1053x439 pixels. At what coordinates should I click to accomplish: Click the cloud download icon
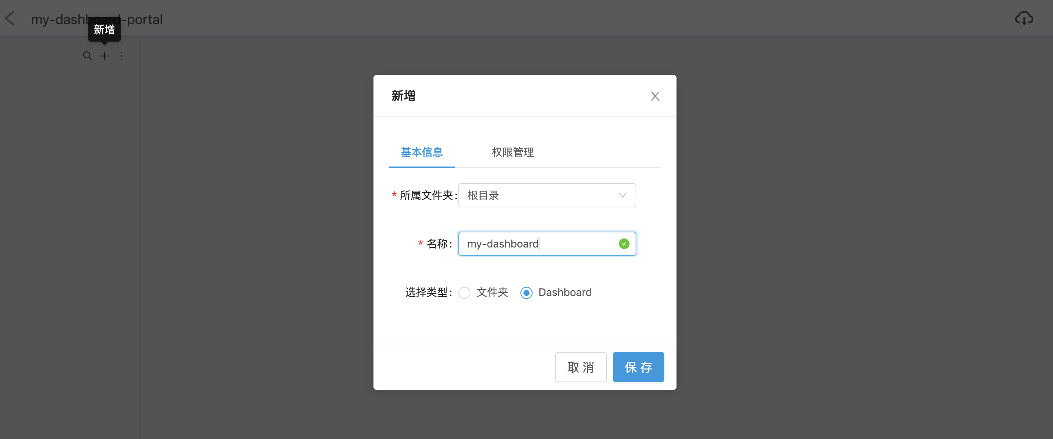(x=1023, y=19)
